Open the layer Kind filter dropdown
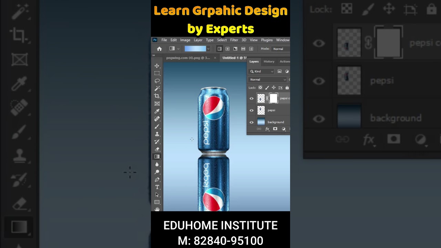Viewport: 441px width, 248px height. tap(261, 71)
